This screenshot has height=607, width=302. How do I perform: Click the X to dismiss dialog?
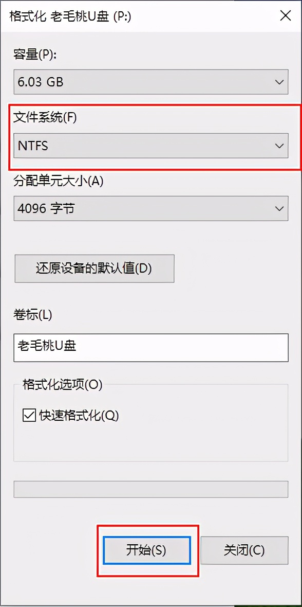click(x=286, y=16)
